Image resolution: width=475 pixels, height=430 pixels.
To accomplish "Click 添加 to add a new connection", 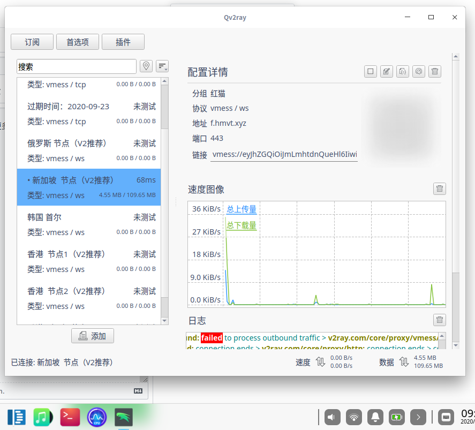I will (92, 336).
